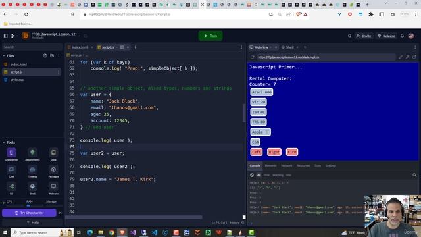
Task: Open the Webview tool icon in Tools
Action: tap(53, 188)
